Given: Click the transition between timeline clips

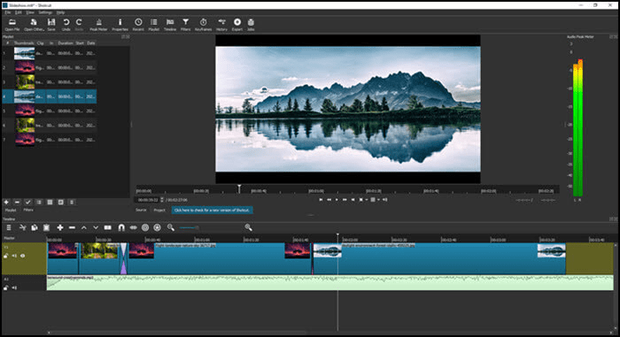Looking at the screenshot, I should pyautogui.click(x=124, y=259).
